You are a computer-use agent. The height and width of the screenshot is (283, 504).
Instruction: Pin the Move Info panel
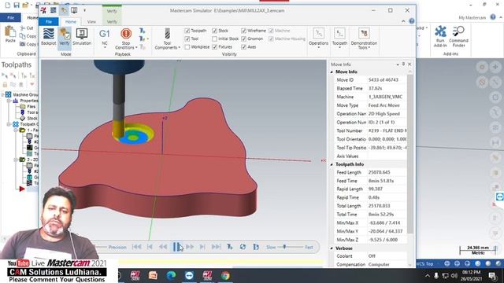point(403,64)
